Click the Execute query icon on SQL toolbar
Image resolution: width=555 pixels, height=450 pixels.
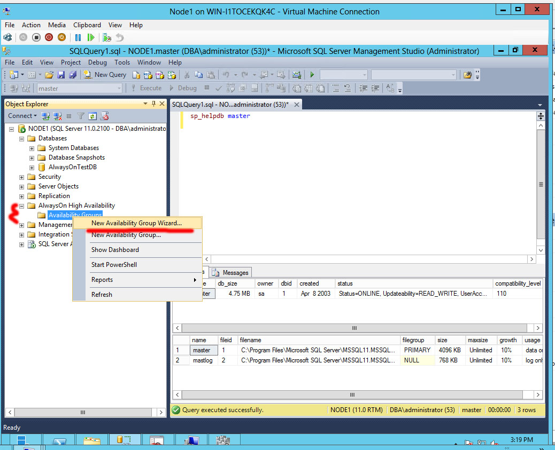(133, 88)
